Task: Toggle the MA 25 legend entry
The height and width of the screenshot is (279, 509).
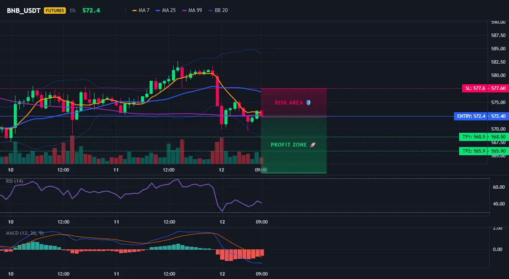Action: 166,10
